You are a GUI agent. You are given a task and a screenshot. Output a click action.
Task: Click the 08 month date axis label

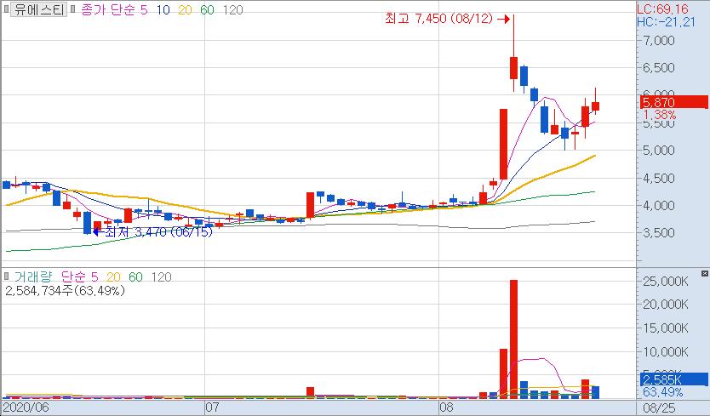[x=446, y=407]
